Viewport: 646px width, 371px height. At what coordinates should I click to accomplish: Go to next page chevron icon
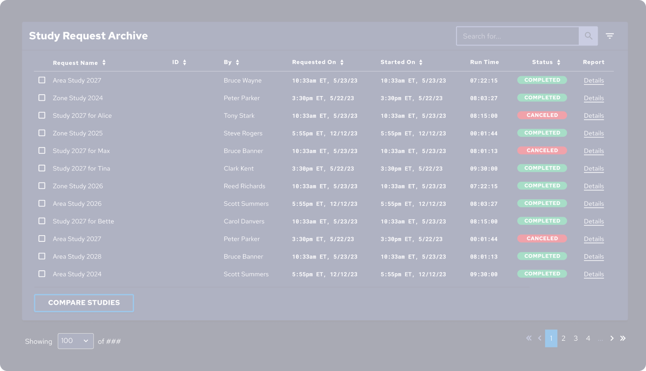click(612, 338)
